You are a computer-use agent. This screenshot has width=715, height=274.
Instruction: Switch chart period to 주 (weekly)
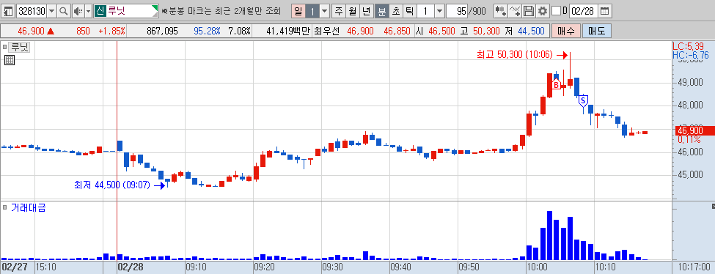pyautogui.click(x=338, y=11)
